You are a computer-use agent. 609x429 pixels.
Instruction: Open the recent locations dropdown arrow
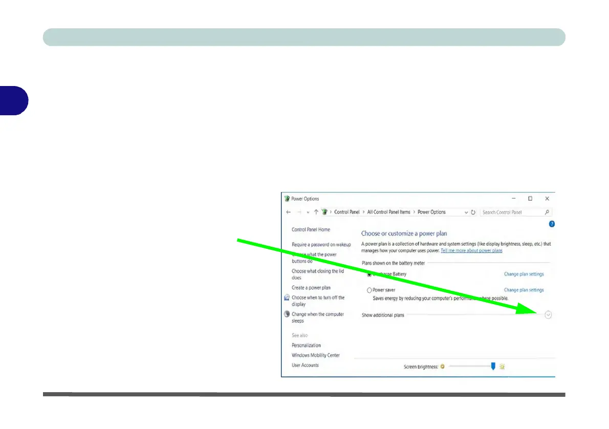(x=308, y=212)
